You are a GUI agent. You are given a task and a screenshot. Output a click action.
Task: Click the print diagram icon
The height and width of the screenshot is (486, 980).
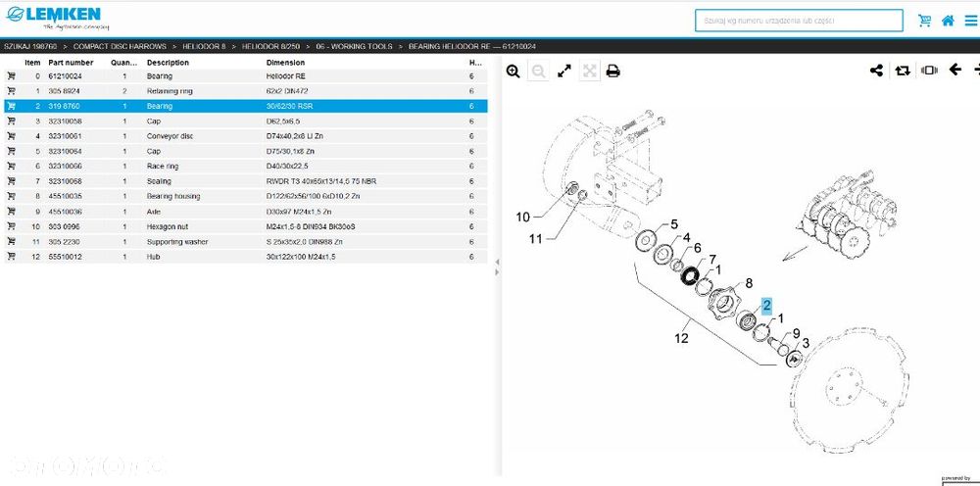coord(613,72)
